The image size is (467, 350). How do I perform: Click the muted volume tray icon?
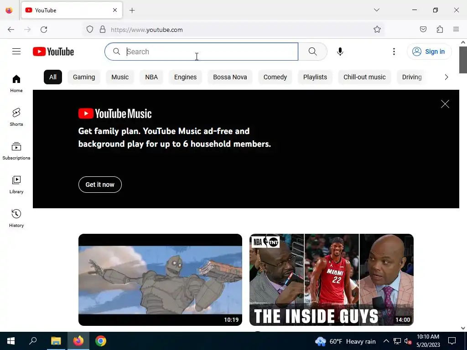point(408,341)
